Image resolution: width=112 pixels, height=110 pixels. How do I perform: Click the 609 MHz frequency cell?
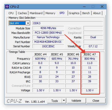[40, 59]
